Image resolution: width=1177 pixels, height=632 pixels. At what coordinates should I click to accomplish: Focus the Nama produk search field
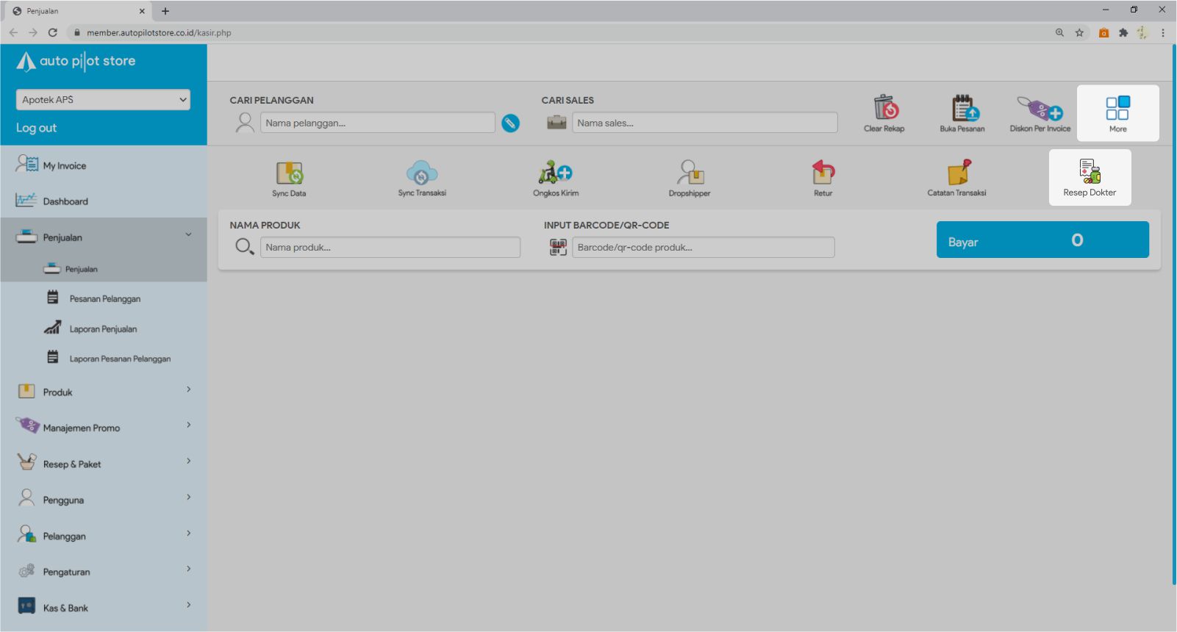[390, 248]
